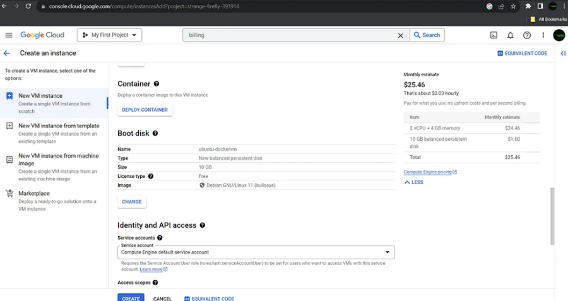Open the help question mark in header

pos(527,35)
